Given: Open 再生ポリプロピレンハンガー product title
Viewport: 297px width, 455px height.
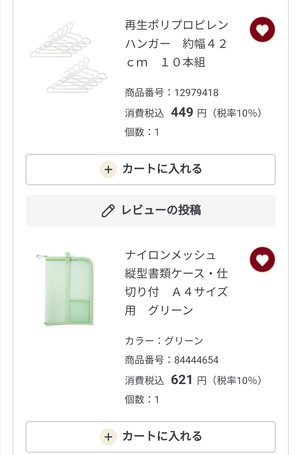Looking at the screenshot, I should pos(177,44).
